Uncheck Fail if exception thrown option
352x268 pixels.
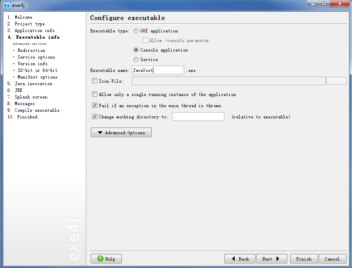pos(95,106)
